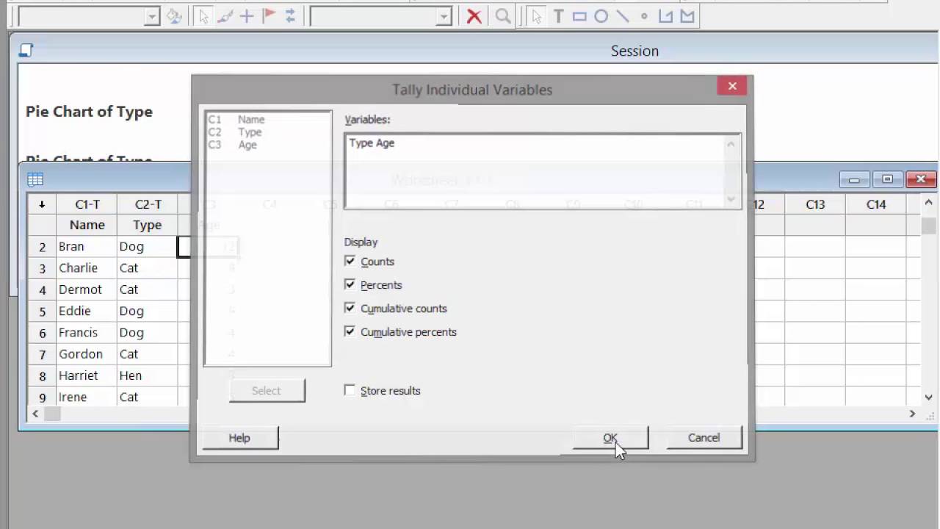The image size is (940, 529).
Task: Select the pointer tool in the graph editing toolbar
Action: (x=203, y=16)
